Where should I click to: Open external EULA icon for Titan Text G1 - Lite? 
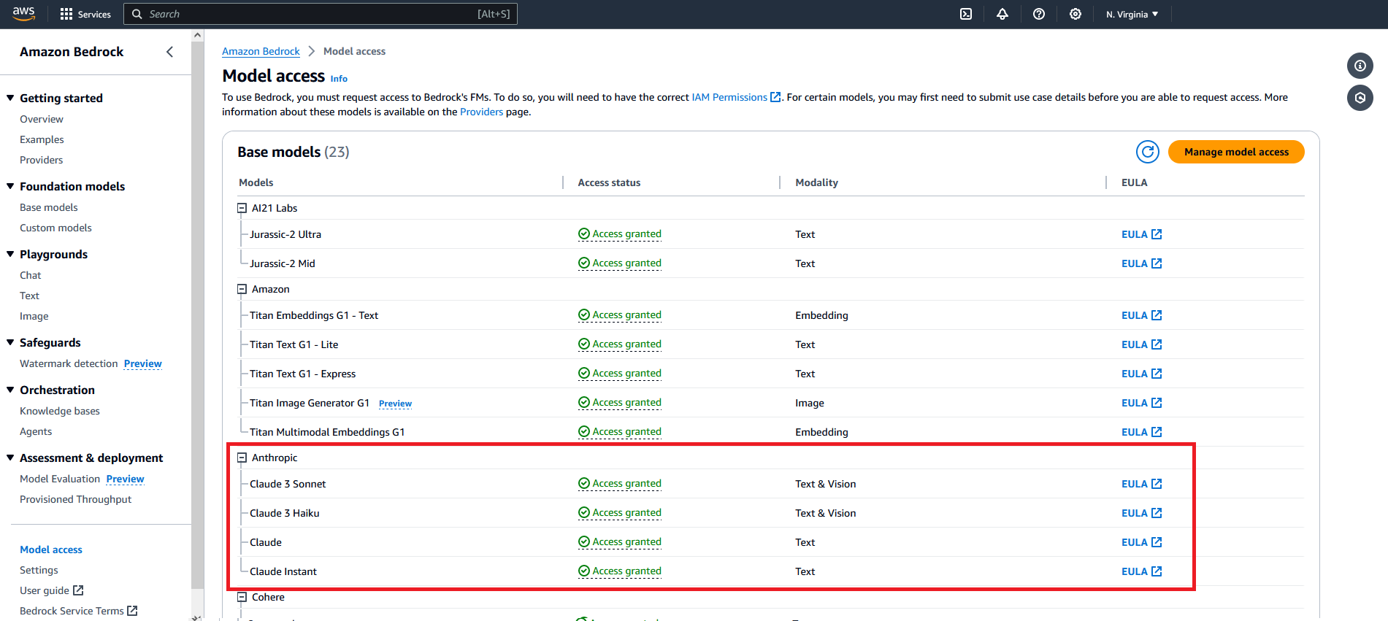point(1157,344)
